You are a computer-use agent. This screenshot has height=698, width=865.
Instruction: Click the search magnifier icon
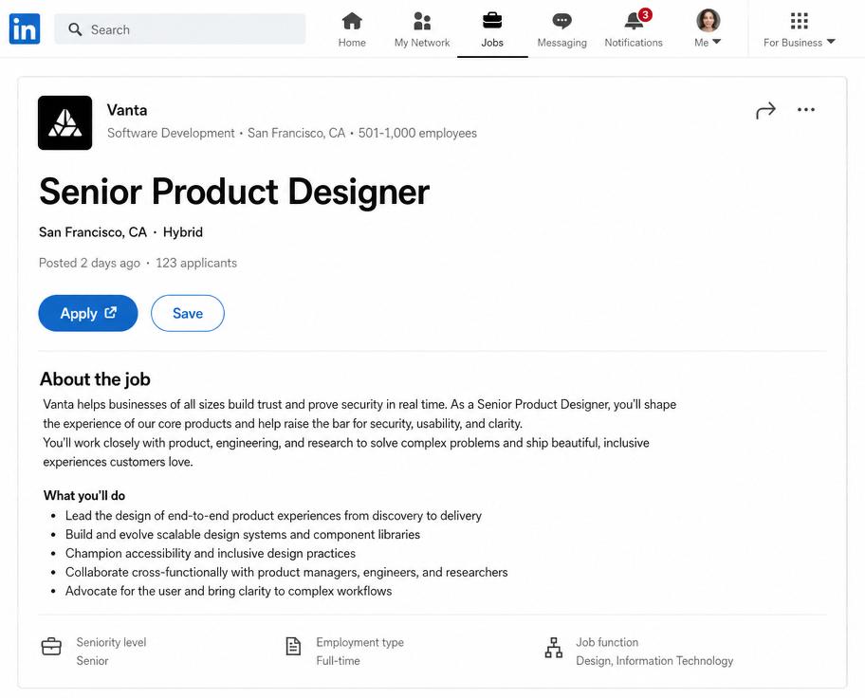coord(75,29)
